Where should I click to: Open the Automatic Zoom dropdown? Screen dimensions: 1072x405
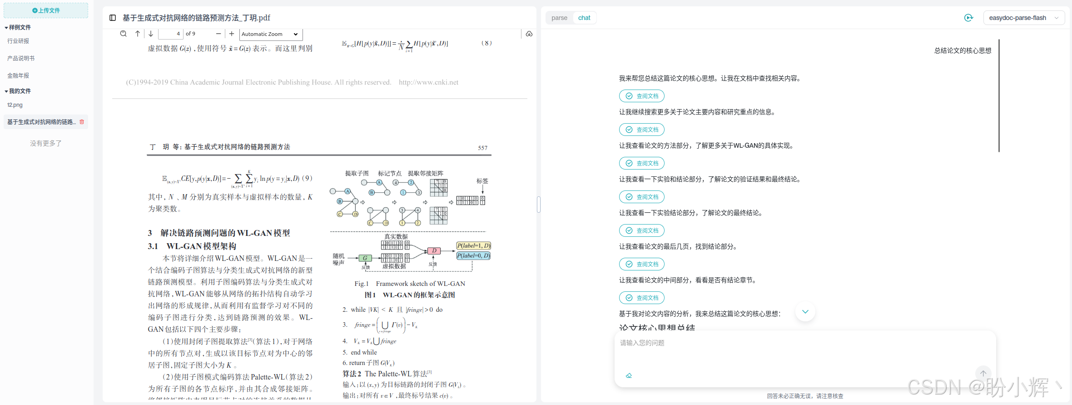click(271, 34)
